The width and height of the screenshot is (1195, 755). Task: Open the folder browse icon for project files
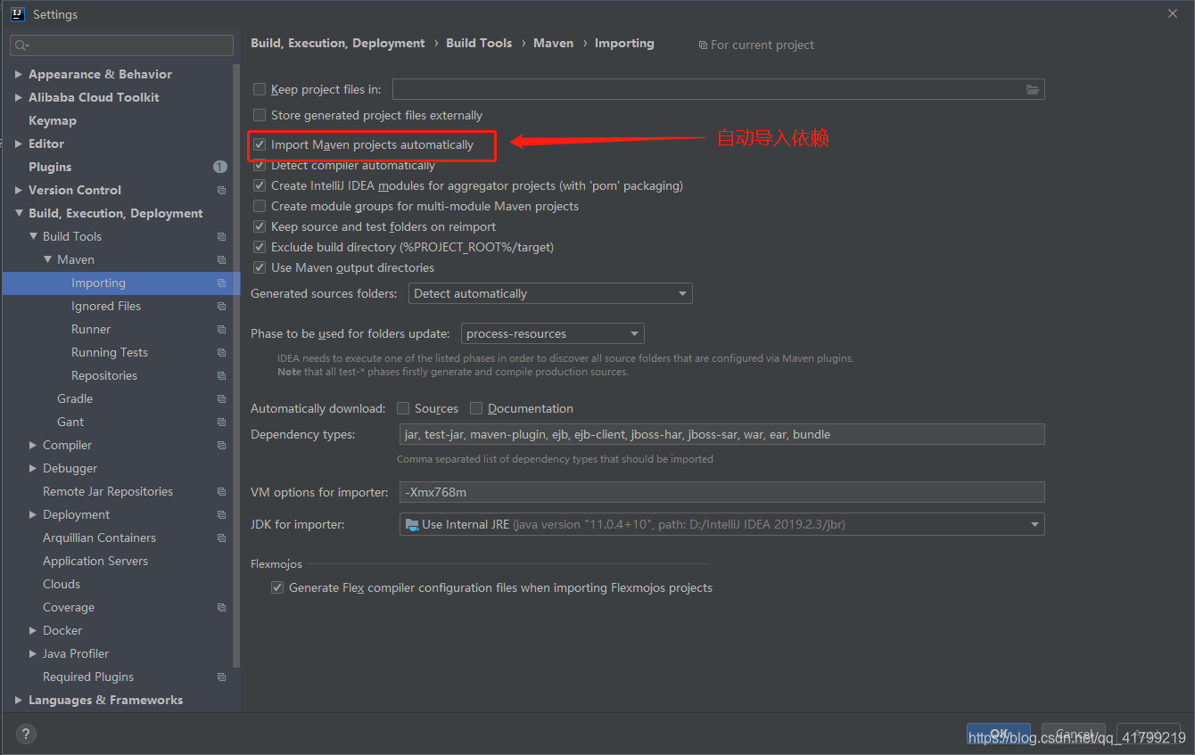click(x=1033, y=89)
